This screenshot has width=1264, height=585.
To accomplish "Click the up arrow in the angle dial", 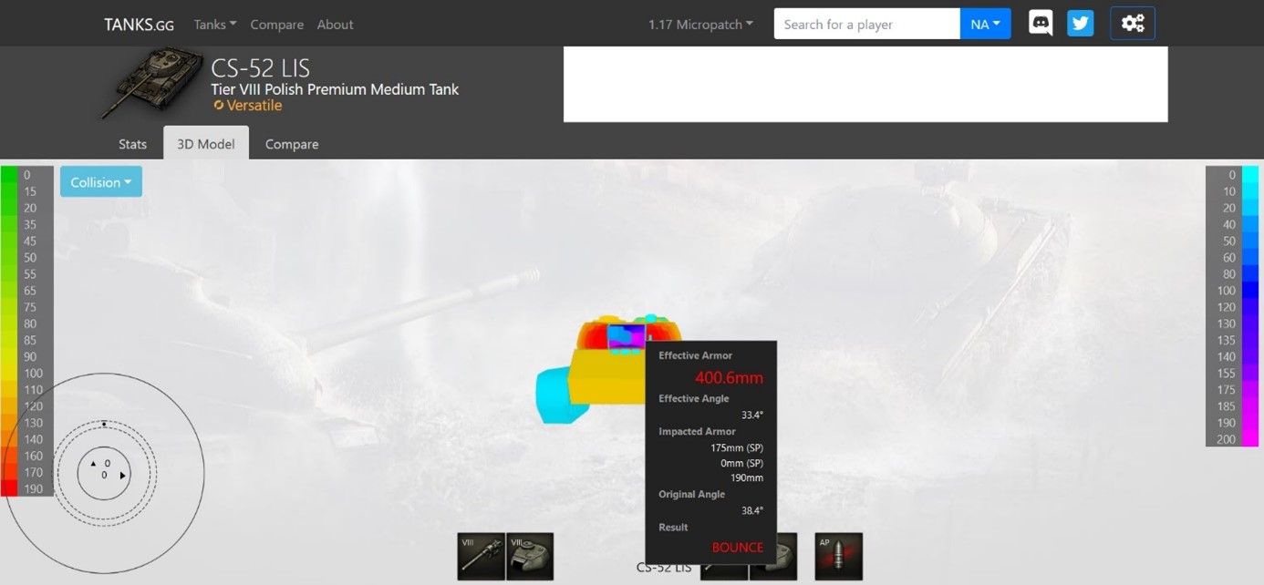I will (93, 464).
